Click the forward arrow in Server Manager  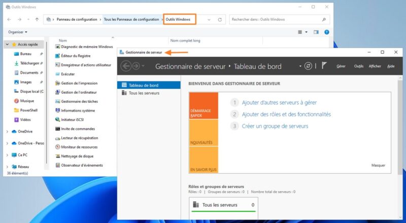pos(136,66)
